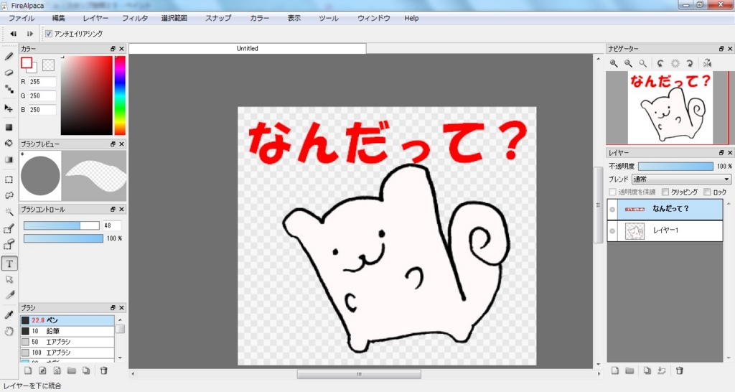This screenshot has height=392, width=735.
Task: Undock the ナビゲーター panel
Action: pos(721,49)
